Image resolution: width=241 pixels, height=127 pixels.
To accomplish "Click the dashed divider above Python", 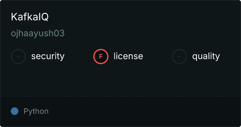I will pyautogui.click(x=120, y=96).
